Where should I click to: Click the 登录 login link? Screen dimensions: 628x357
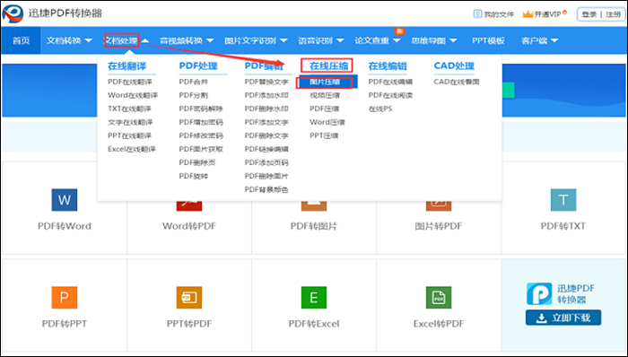[x=589, y=14]
